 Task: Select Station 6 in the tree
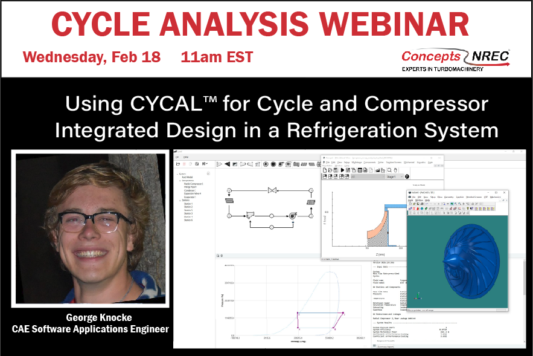188,220
